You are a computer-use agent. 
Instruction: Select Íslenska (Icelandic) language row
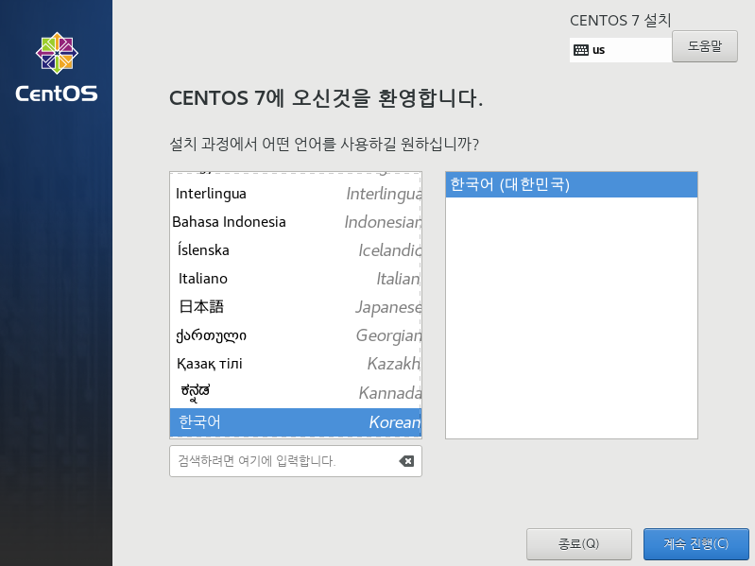click(296, 250)
